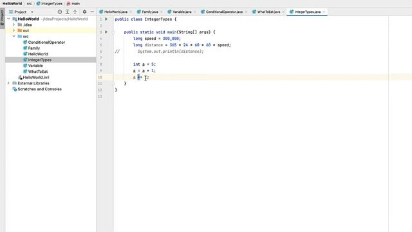The width and height of the screenshot is (412, 232).
Task: Fold the main method at line 3
Action: click(x=113, y=32)
